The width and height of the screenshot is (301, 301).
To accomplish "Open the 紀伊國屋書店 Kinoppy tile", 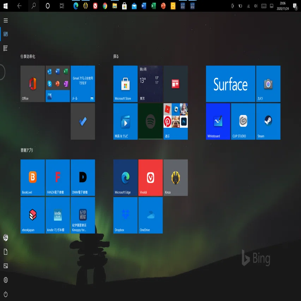I will (x=83, y=215).
